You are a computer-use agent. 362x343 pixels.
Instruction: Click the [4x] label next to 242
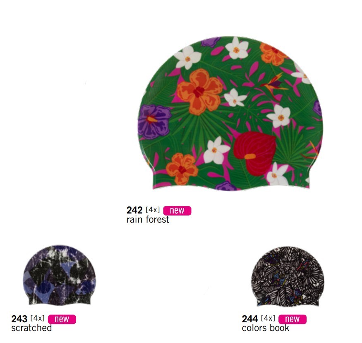[153, 210]
